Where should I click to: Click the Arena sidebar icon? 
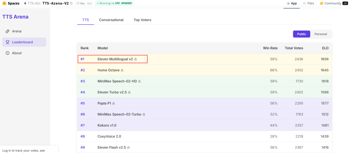[7, 31]
